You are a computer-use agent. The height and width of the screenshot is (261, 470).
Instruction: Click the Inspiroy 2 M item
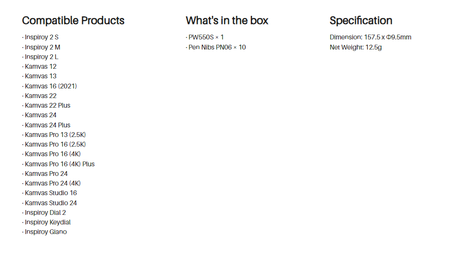(x=42, y=47)
